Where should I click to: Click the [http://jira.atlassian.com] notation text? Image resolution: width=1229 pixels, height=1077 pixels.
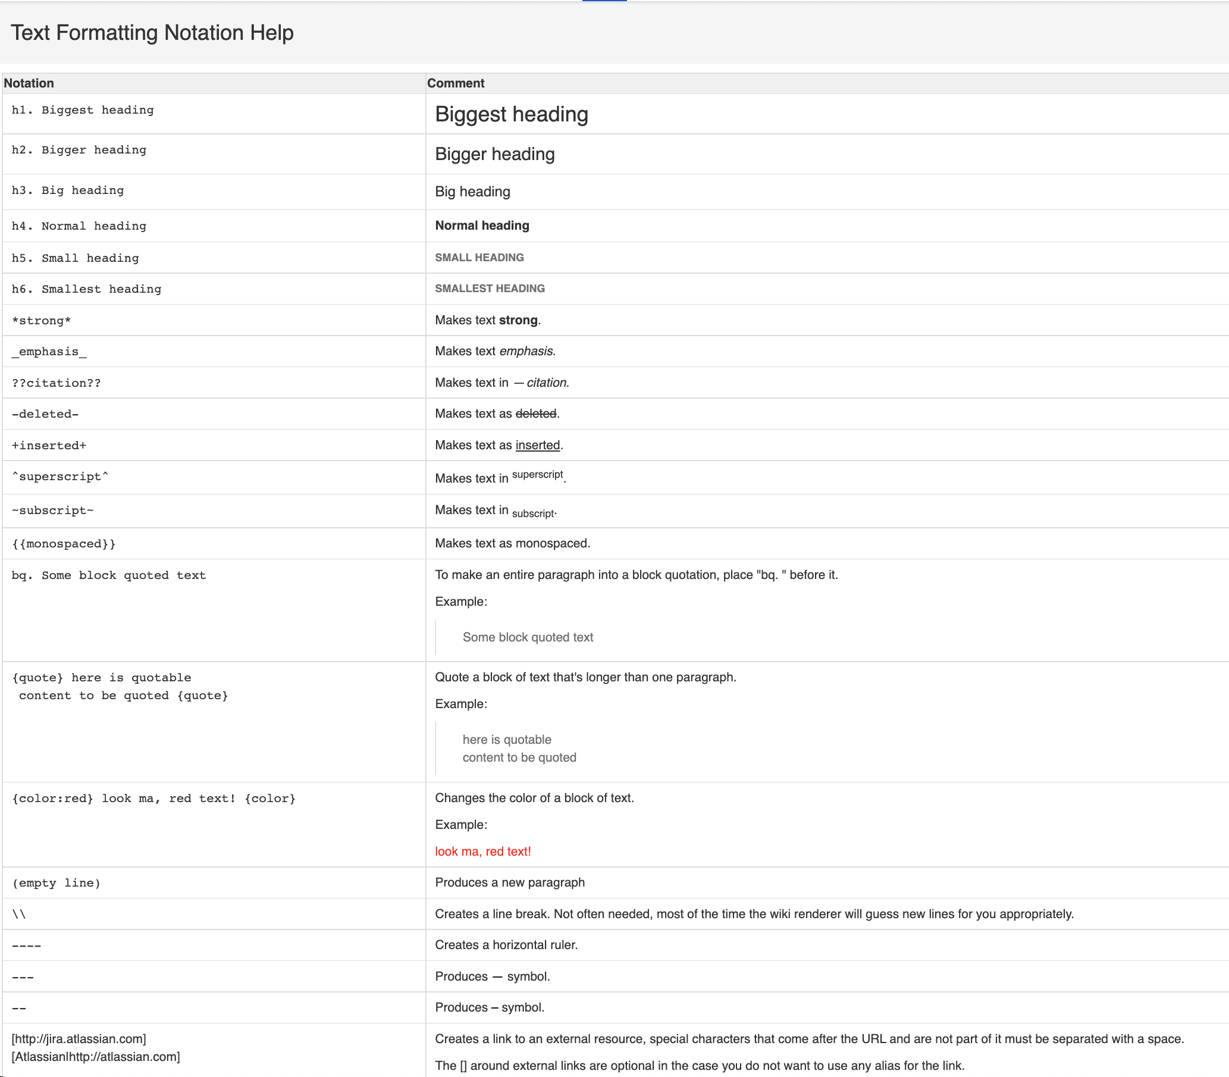79,1038
